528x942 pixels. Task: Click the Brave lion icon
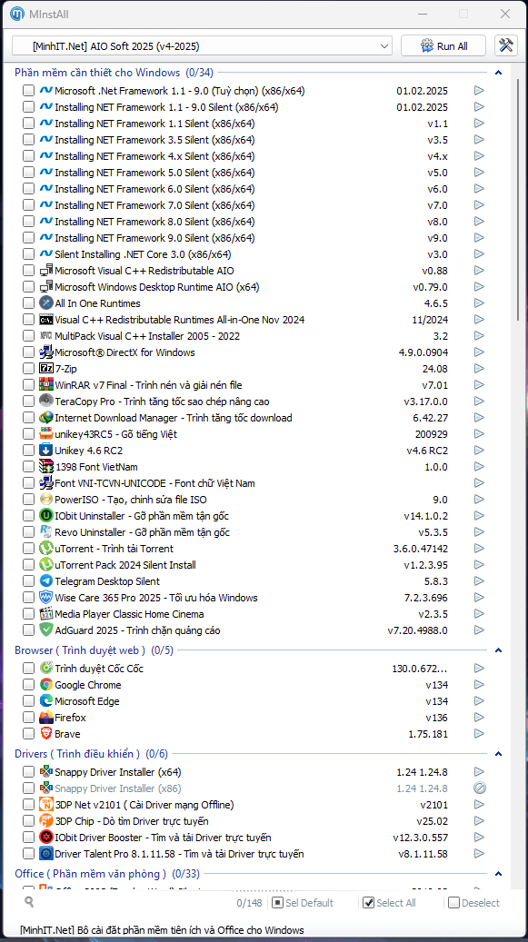[46, 734]
